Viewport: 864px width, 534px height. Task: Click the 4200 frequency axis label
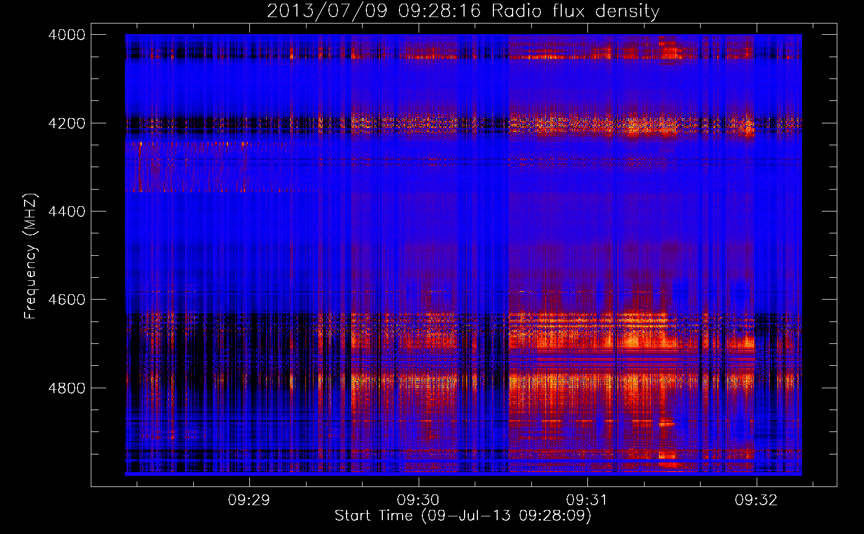[x=67, y=123]
